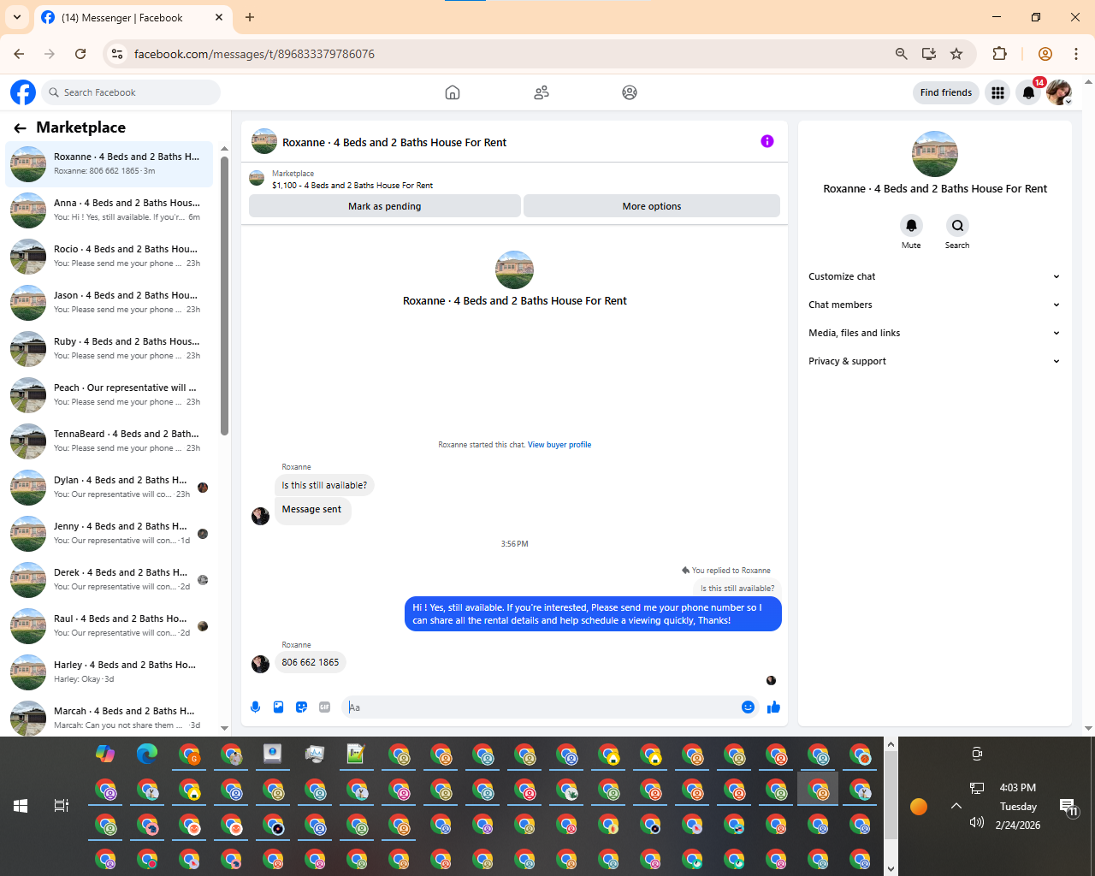The height and width of the screenshot is (876, 1095).
Task: Open the Home tab icon
Action: (453, 92)
